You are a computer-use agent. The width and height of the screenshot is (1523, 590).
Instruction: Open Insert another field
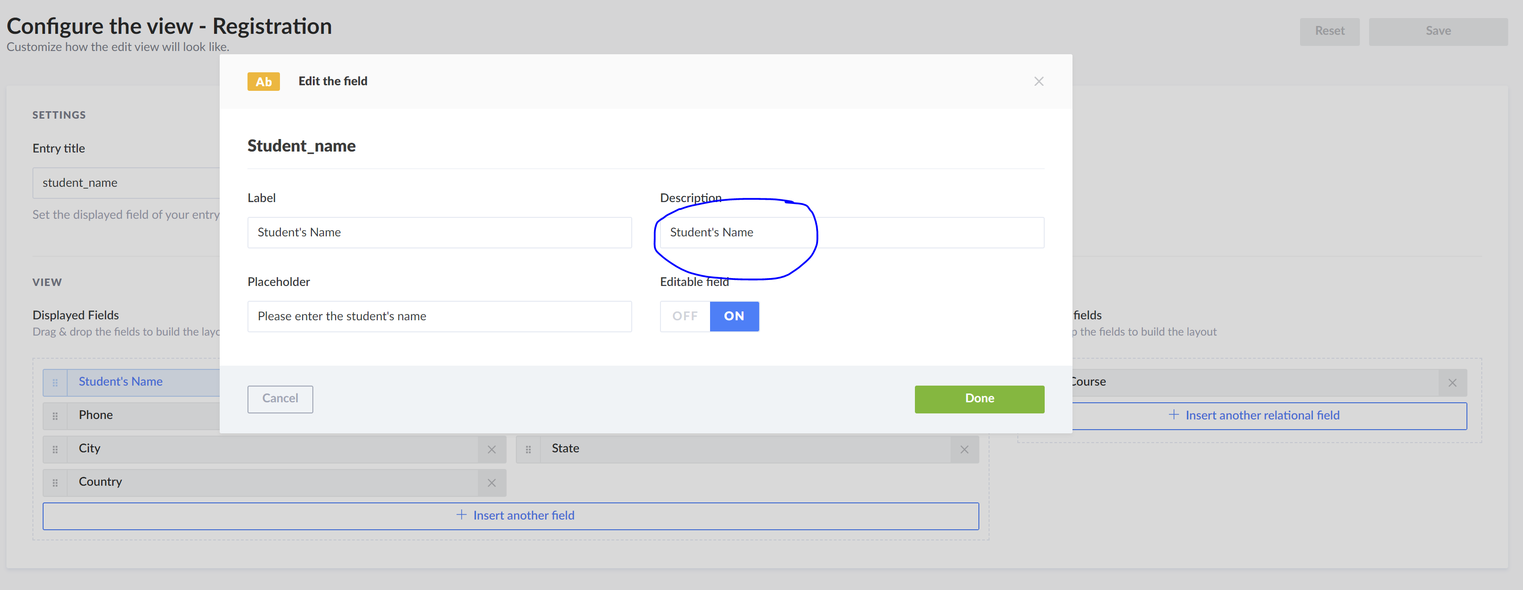tap(515, 515)
